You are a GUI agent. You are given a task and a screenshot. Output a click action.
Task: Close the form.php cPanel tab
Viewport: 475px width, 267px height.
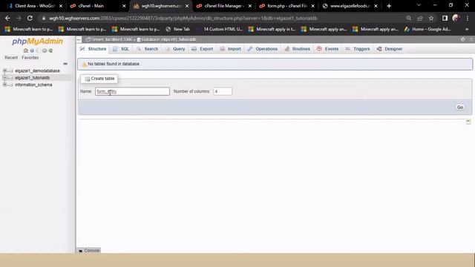click(x=313, y=6)
